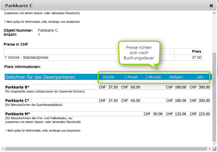Click the vertical scrollbar up arrow
The image size is (218, 152).
tap(214, 13)
